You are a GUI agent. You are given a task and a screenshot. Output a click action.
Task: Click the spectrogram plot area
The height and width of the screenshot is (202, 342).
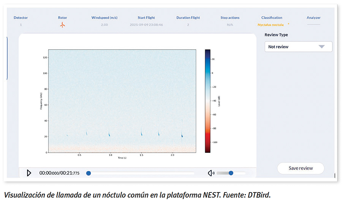[x=122, y=101]
